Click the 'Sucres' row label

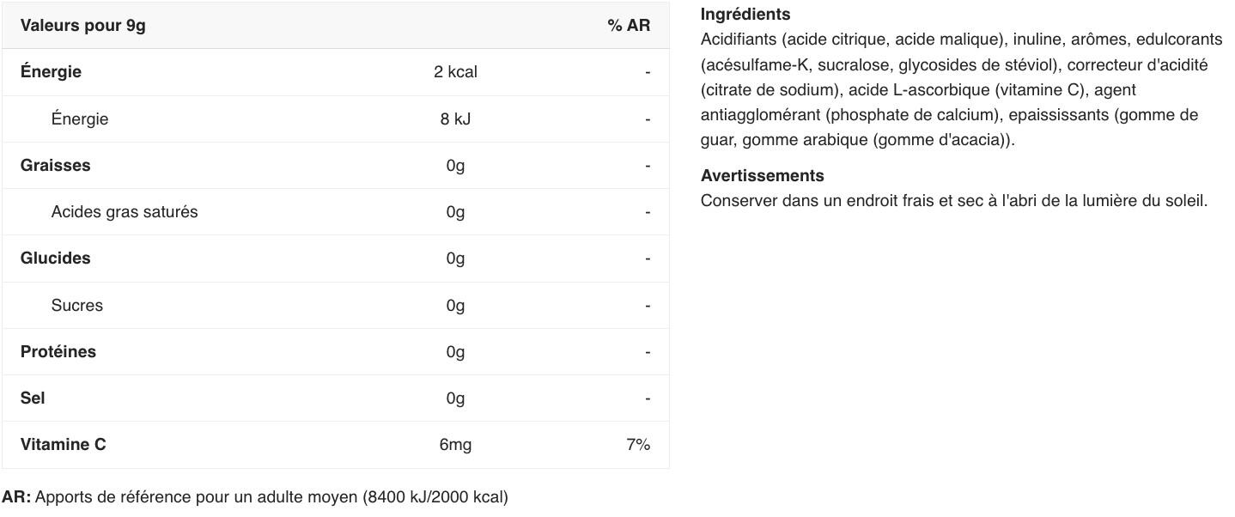pos(77,306)
